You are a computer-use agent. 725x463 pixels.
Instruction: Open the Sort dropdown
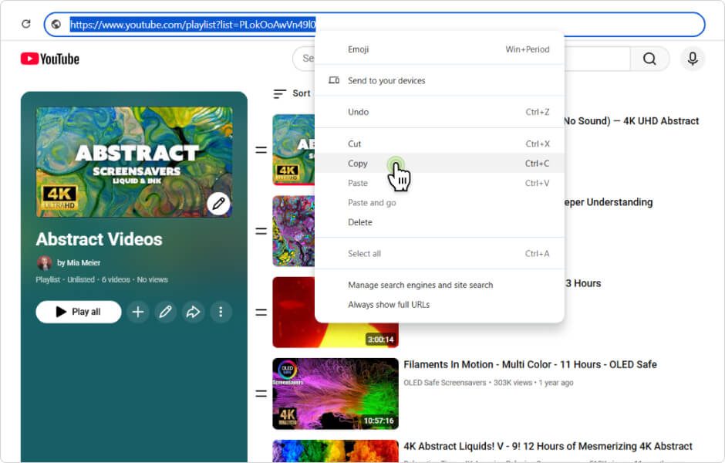coord(292,93)
